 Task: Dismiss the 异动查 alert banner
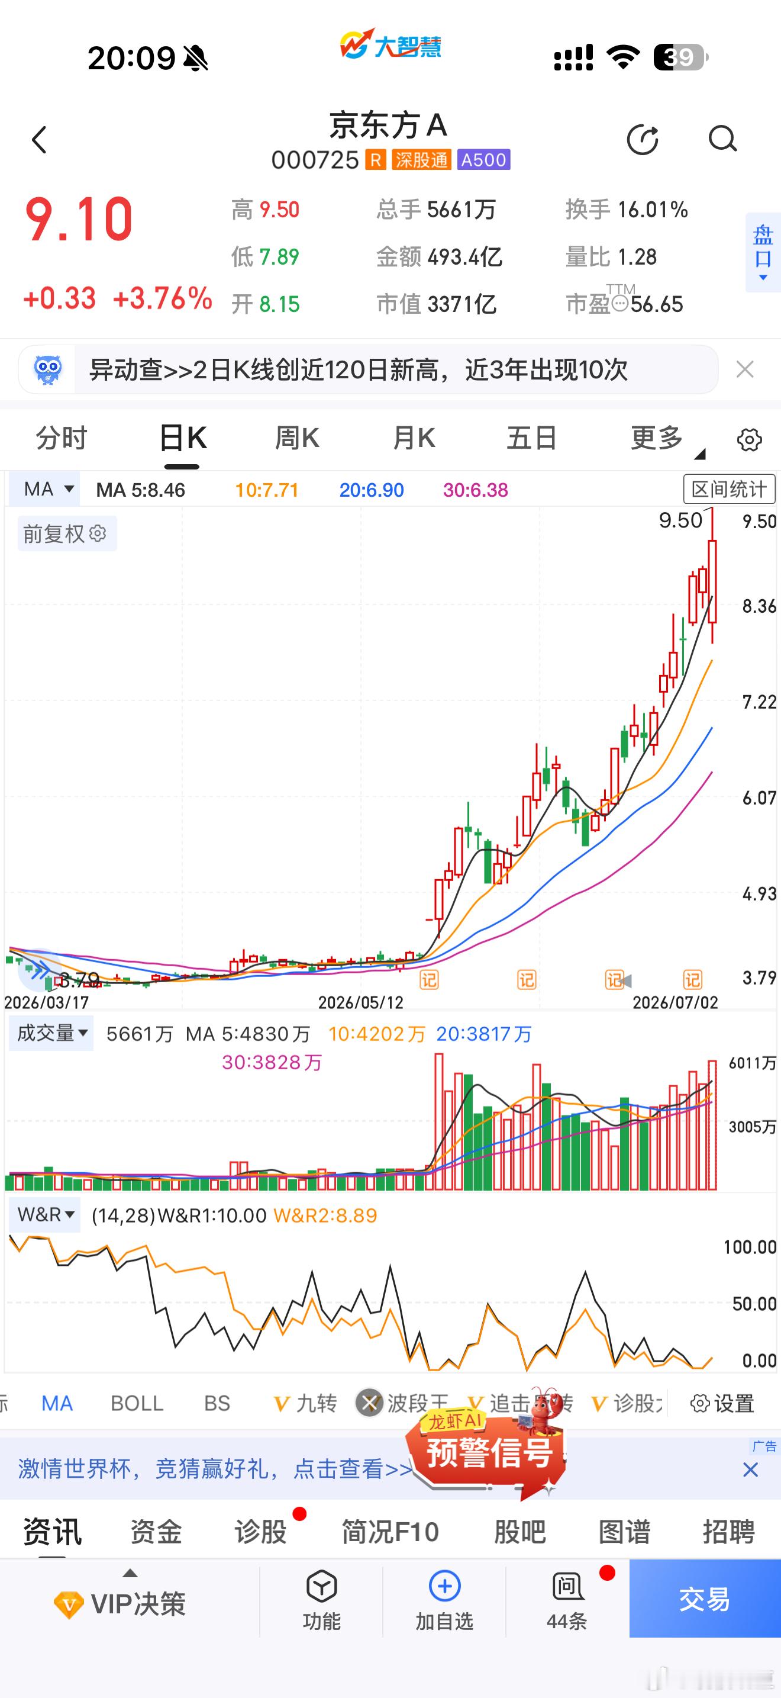(745, 369)
